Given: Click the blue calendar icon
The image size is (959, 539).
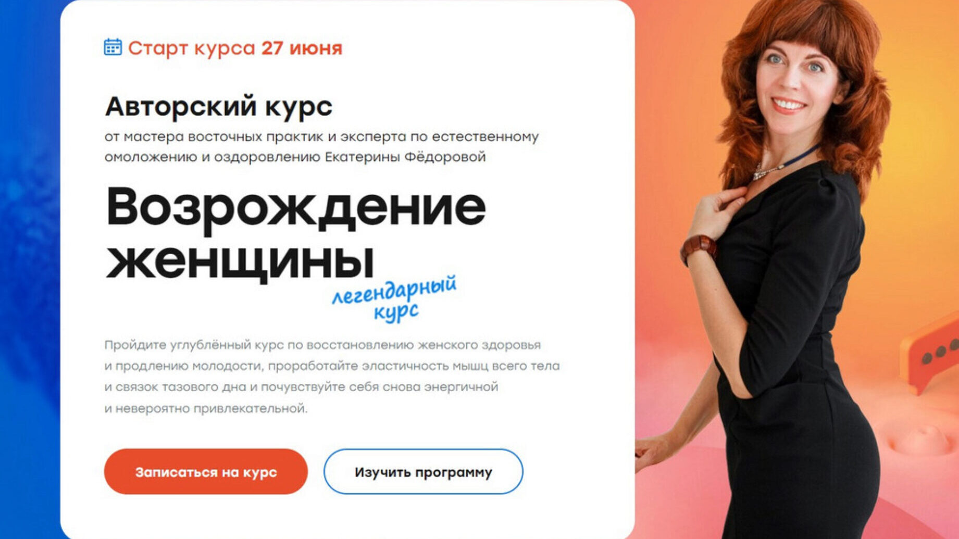Looking at the screenshot, I should point(113,47).
